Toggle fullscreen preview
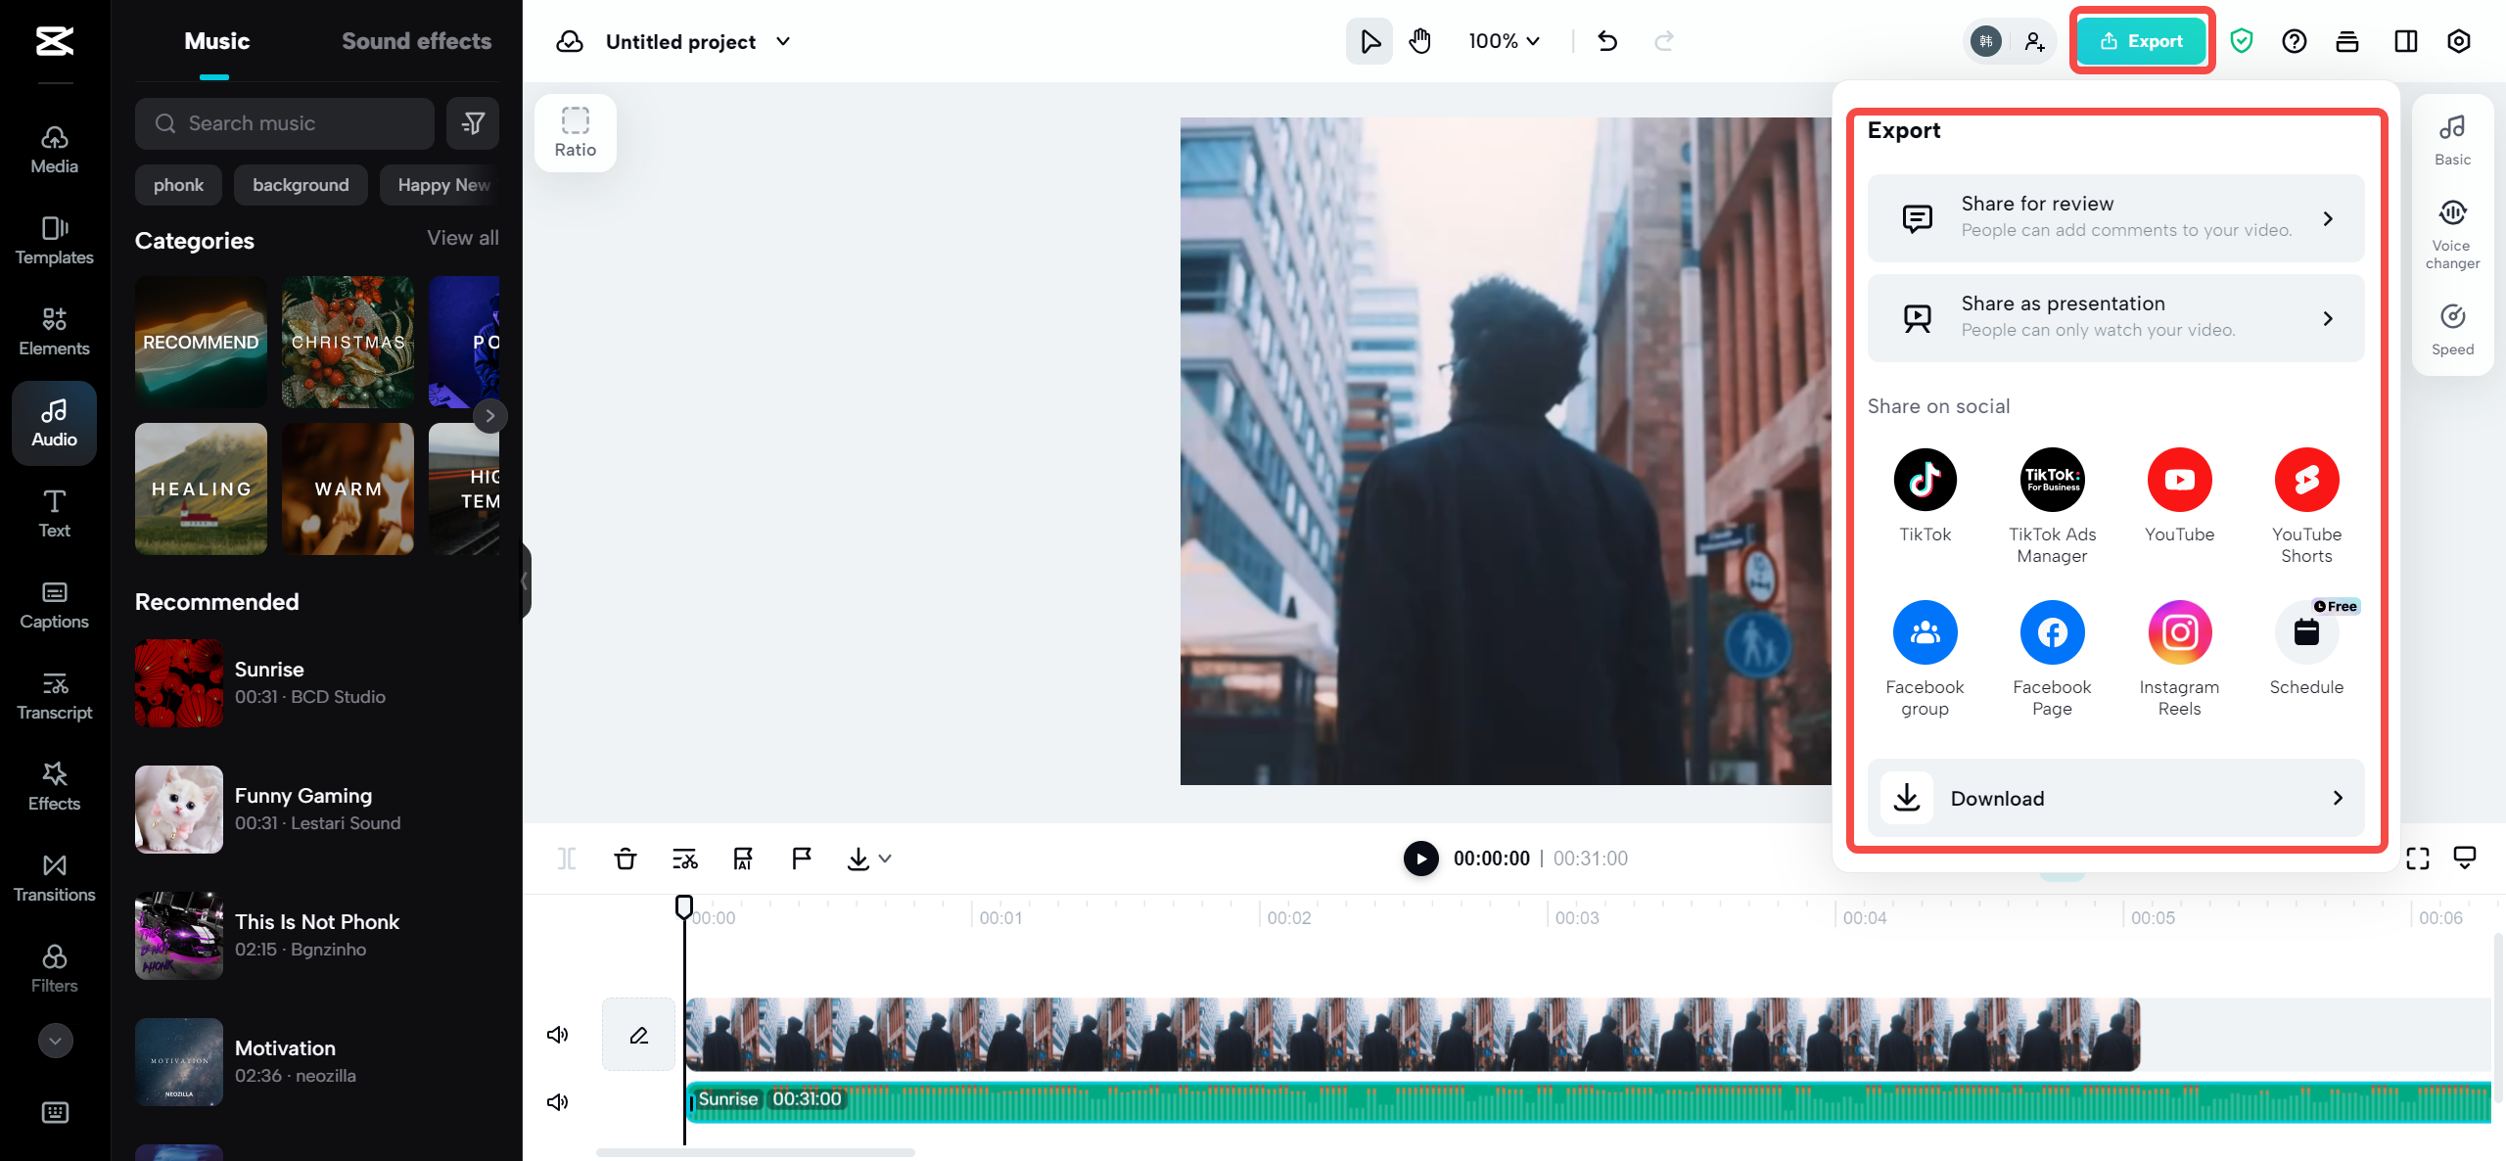Image resolution: width=2506 pixels, height=1161 pixels. 2418,859
